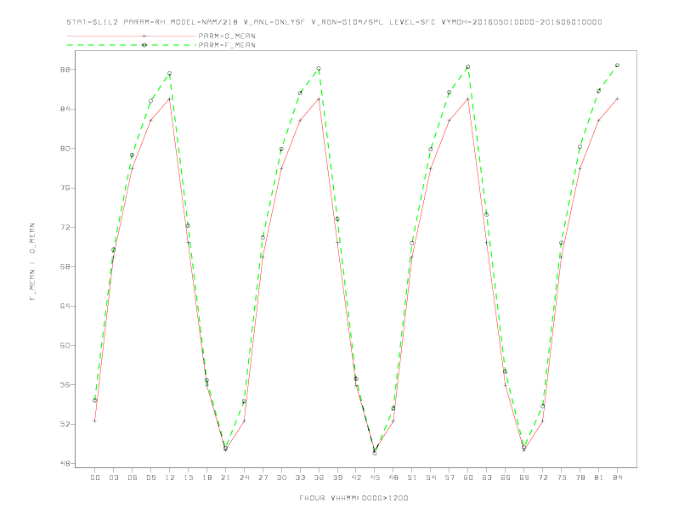Click x-axis tick label 33
This screenshot has width=673, height=520.
pyautogui.click(x=300, y=478)
